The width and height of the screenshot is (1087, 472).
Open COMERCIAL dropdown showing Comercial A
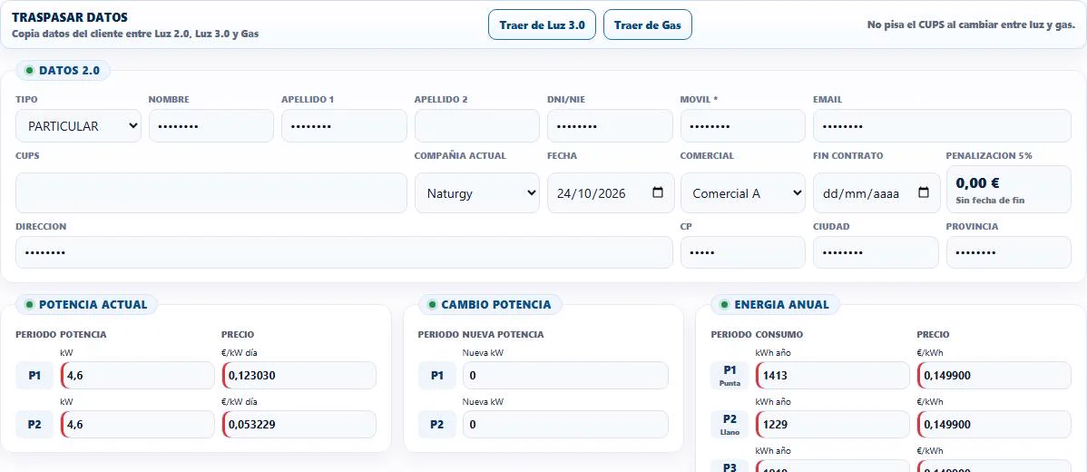point(742,192)
